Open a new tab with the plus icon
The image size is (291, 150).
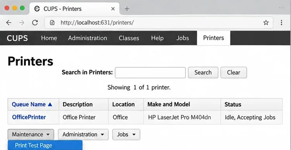coord(127,9)
